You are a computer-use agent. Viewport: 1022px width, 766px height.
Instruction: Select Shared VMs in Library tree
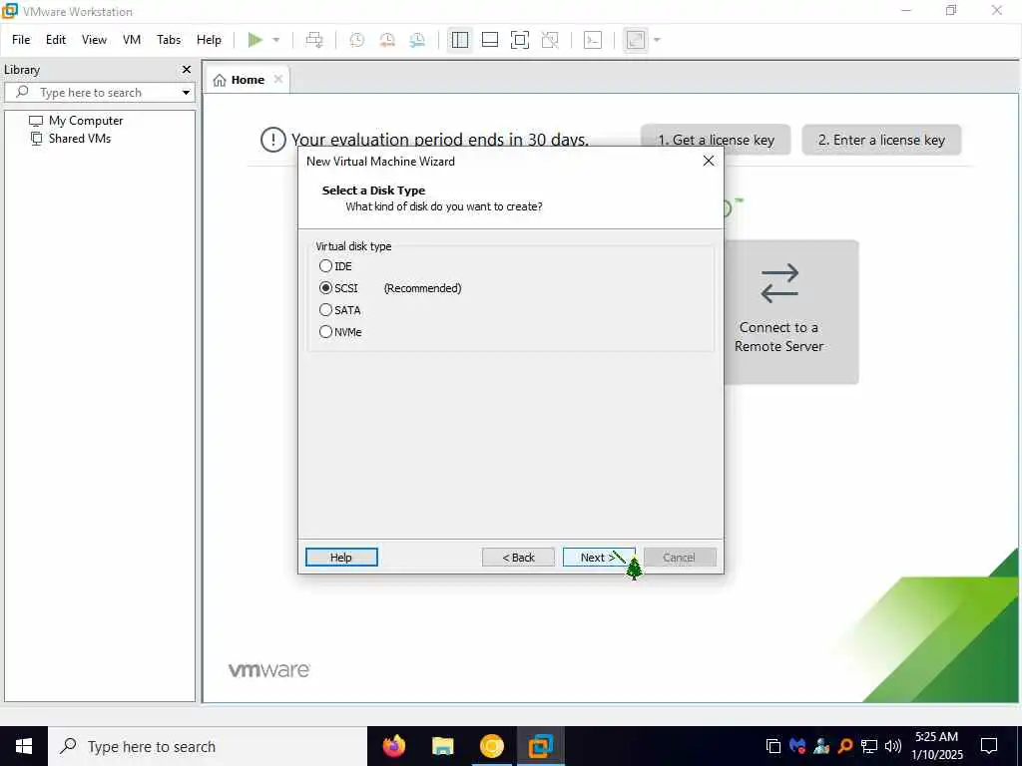coord(80,138)
